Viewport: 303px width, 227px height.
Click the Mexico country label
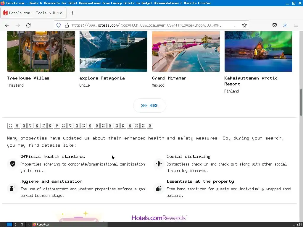158,85
